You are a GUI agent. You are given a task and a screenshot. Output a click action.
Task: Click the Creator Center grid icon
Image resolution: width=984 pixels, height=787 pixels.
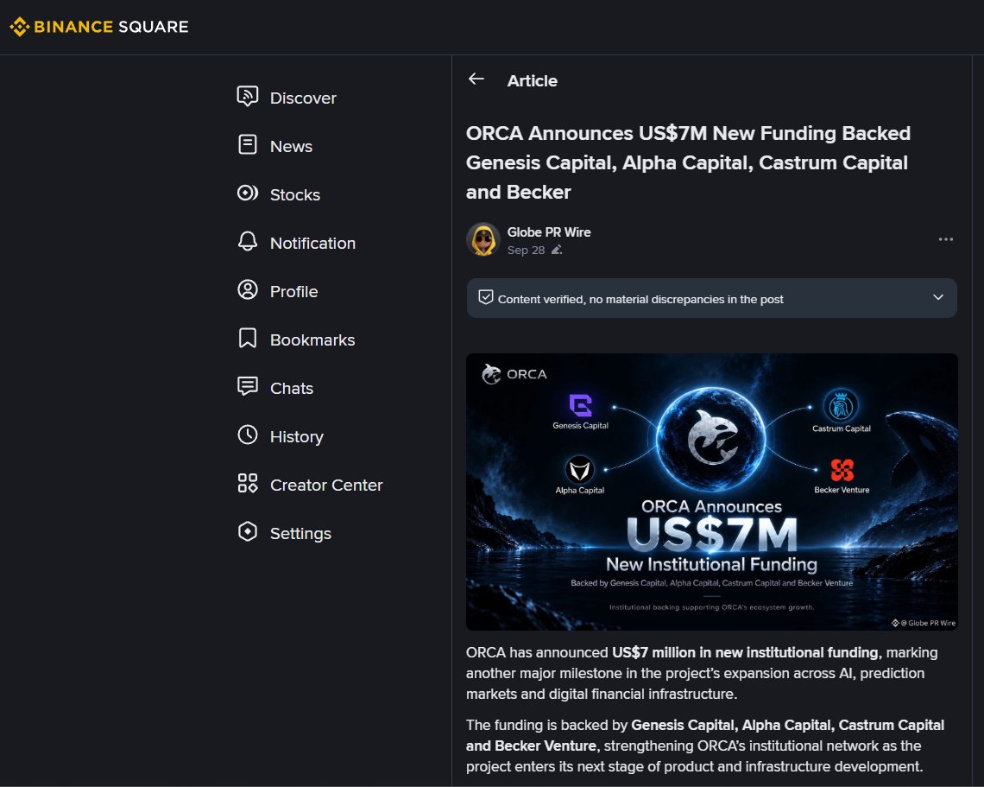[247, 484]
